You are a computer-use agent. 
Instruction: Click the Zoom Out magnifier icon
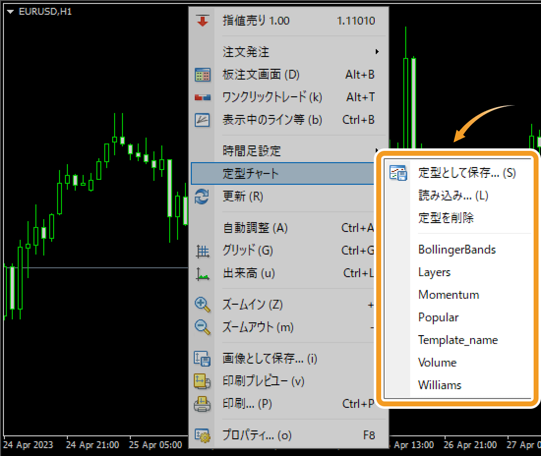tap(203, 327)
